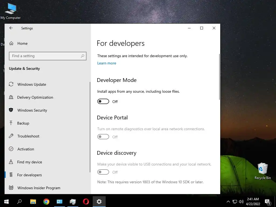Launch Opera browser from the taskbar
The width and height of the screenshot is (276, 207).
[86, 202]
